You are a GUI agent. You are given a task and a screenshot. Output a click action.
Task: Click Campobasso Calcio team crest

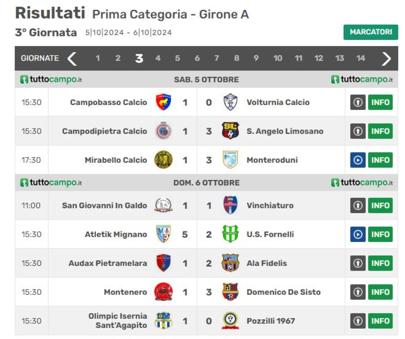pos(163,102)
